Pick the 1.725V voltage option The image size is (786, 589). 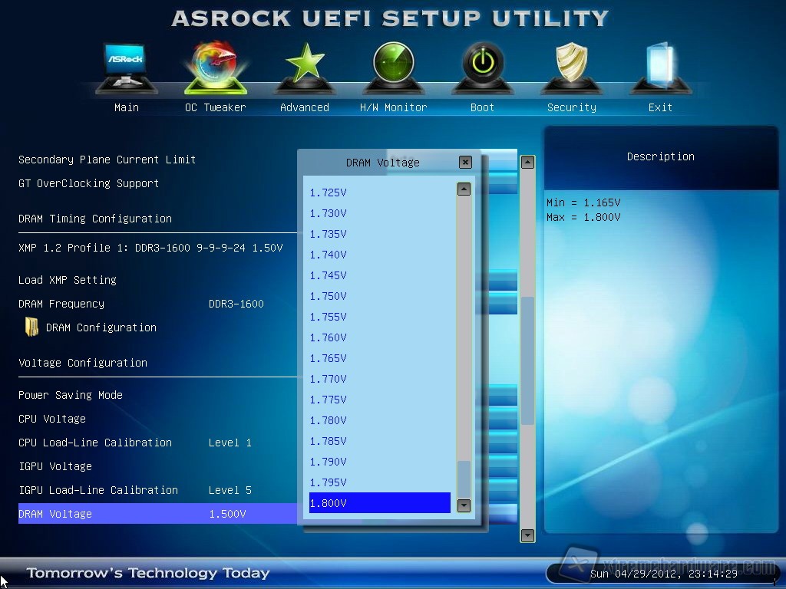click(x=329, y=192)
